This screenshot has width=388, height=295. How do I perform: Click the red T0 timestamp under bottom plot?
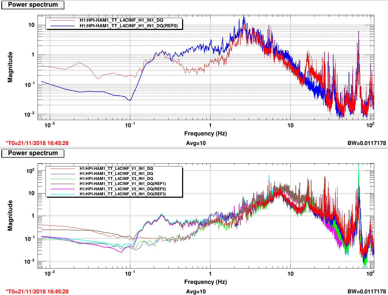click(x=37, y=292)
